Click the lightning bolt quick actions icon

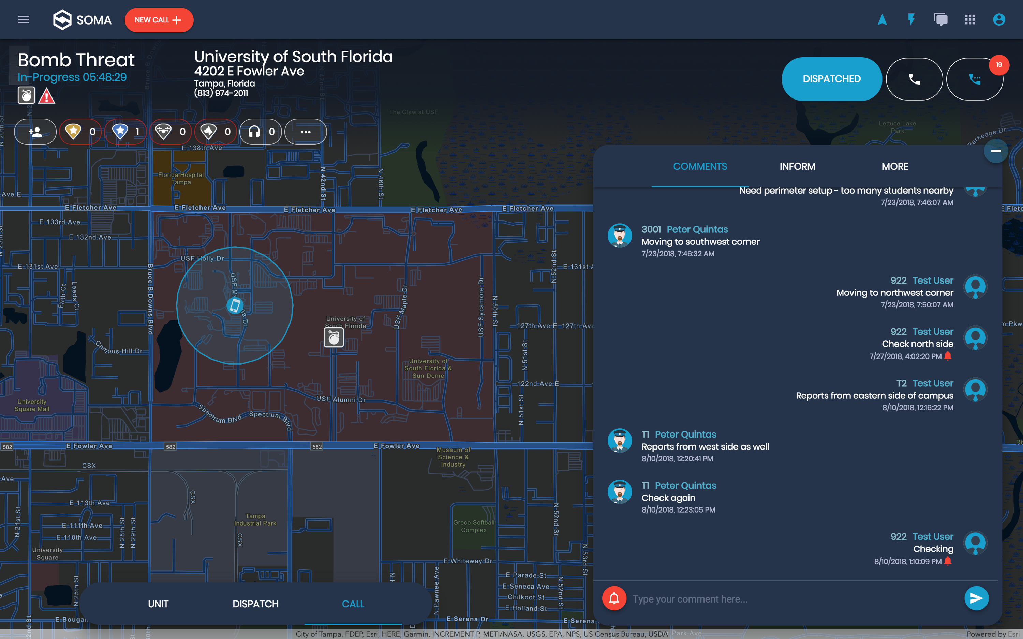coord(911,20)
